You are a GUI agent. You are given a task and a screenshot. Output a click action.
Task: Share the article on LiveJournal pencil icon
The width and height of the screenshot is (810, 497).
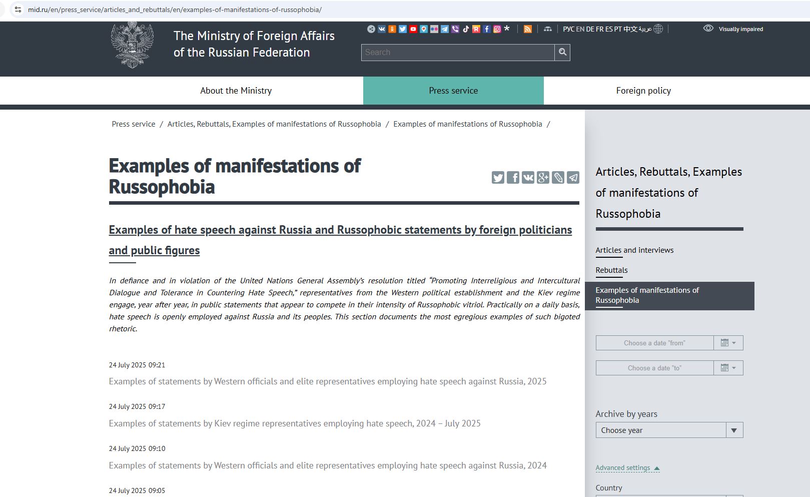(558, 178)
